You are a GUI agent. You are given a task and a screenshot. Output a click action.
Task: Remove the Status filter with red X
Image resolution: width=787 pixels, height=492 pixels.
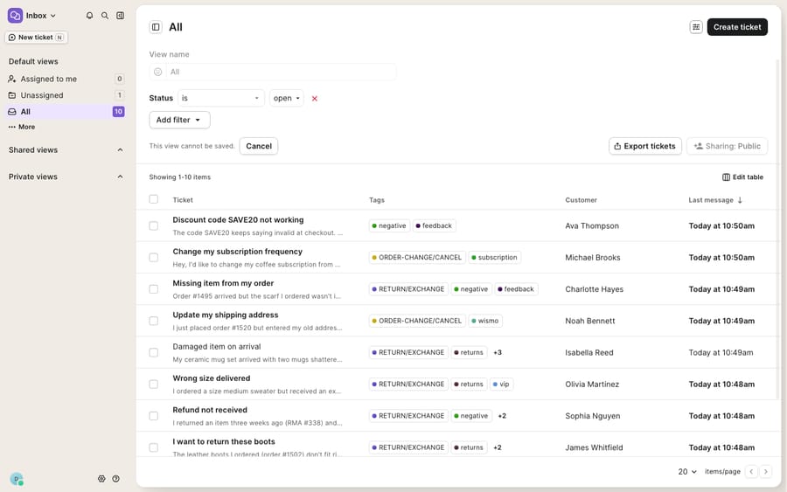click(x=314, y=98)
